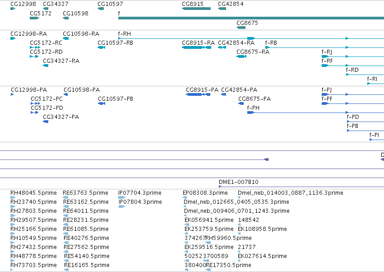Select the f-RH transcript label
This screenshot has height=272, width=384.
[125, 33]
